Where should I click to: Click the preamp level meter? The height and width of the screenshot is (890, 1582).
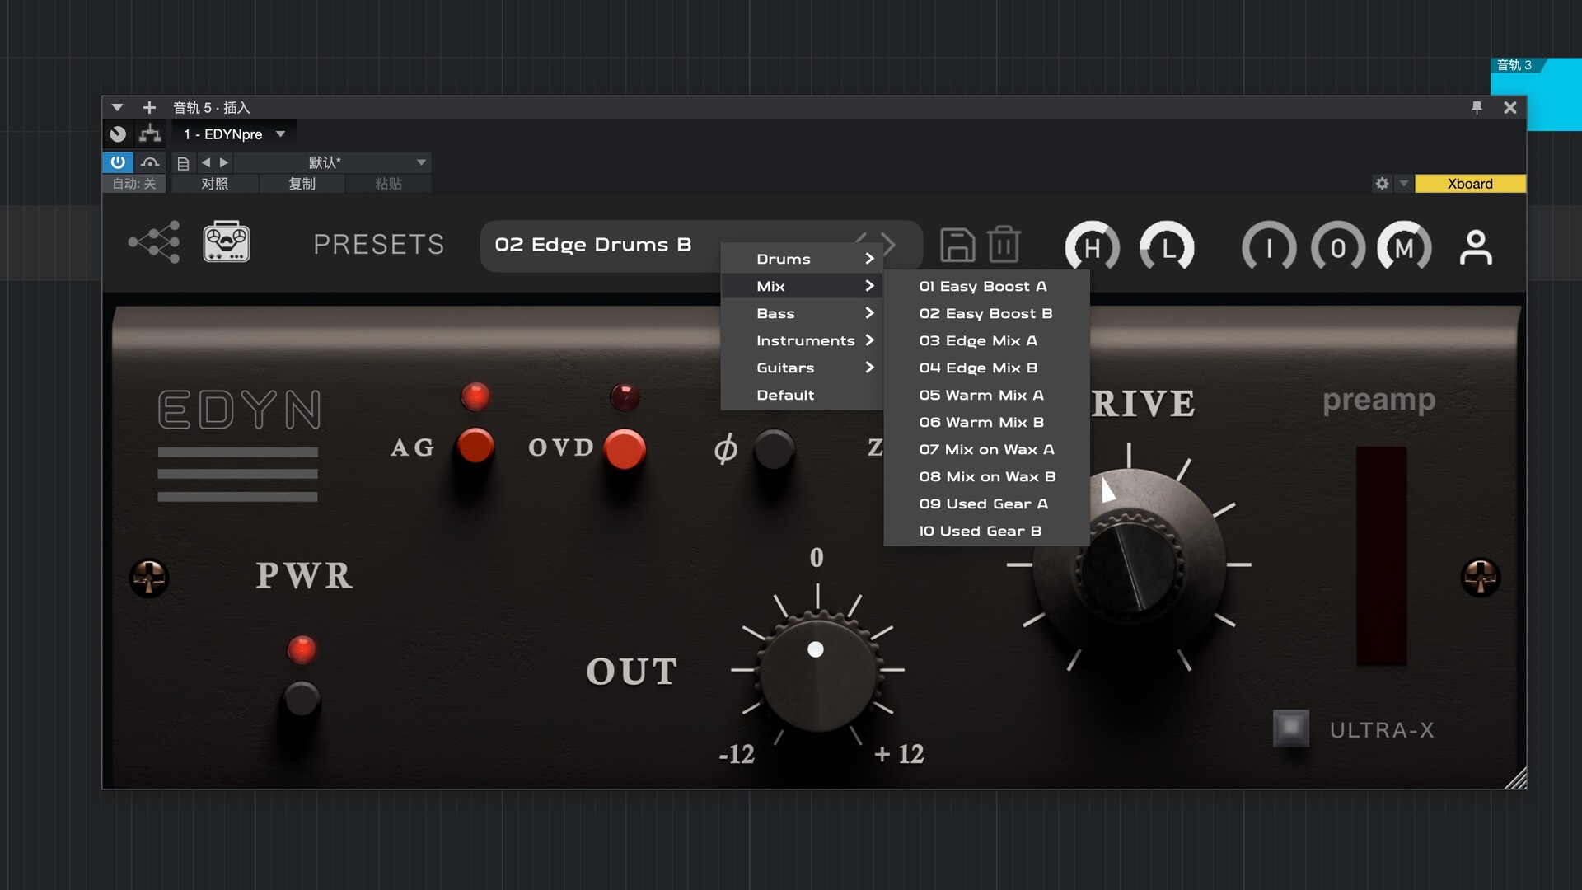[x=1381, y=555]
